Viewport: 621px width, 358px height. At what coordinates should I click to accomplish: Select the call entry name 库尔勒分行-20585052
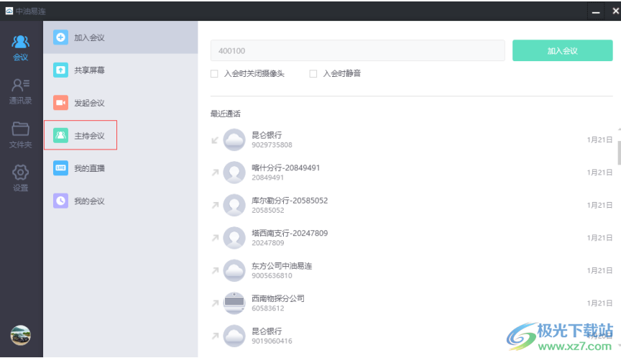[x=290, y=201]
